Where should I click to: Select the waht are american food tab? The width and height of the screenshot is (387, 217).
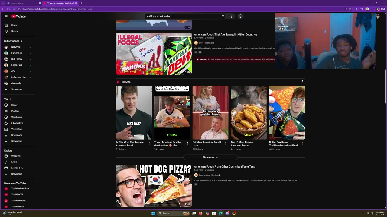(60, 3)
